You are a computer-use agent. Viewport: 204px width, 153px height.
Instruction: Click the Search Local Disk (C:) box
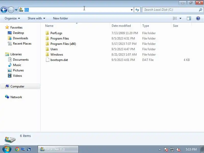173,10
